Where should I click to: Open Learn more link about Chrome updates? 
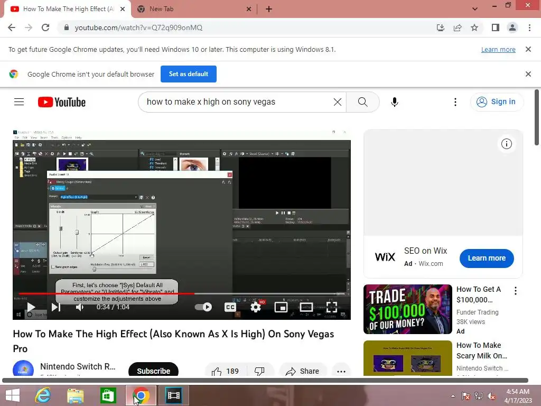tap(498, 49)
